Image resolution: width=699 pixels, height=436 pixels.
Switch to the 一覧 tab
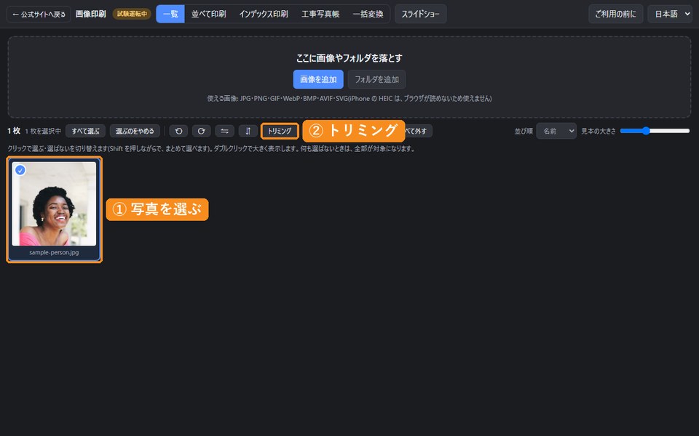(x=170, y=14)
